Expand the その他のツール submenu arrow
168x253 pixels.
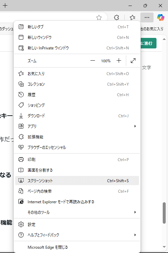tap(135, 212)
